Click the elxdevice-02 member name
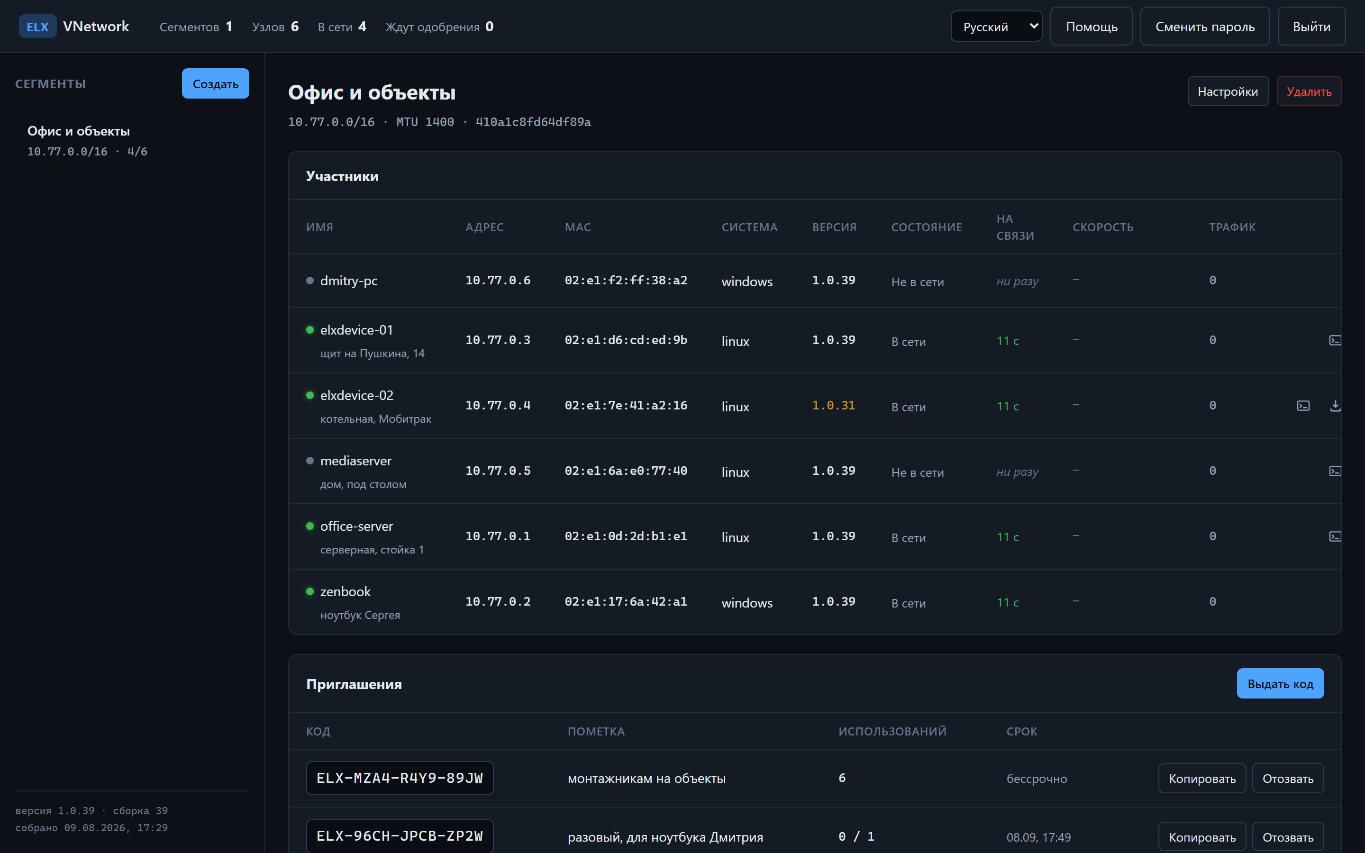 tap(356, 396)
